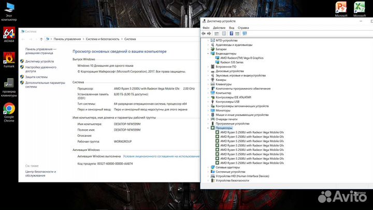Expand the Дисковые устройства node
The image size is (373, 210).
[x=208, y=71]
